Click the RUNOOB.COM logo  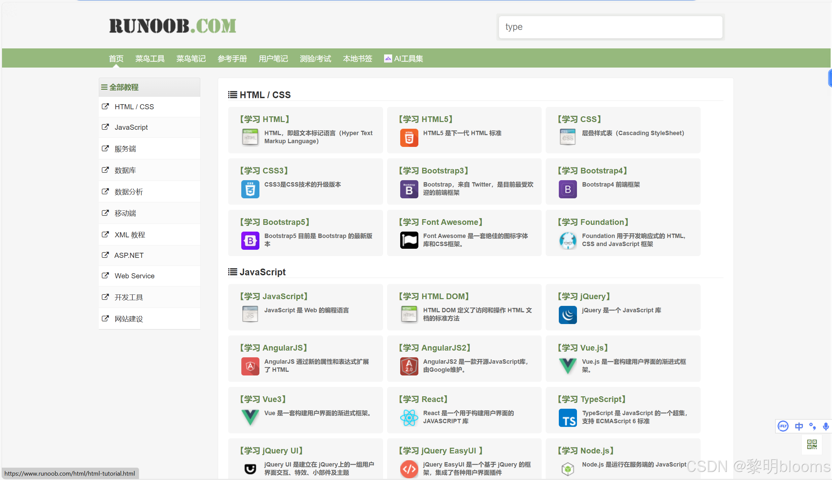point(172,26)
